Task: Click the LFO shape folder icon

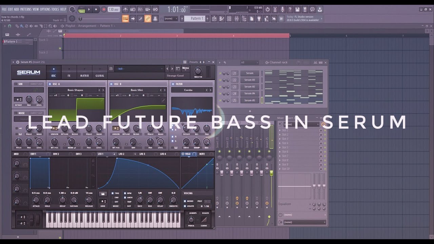Action: [103, 194]
